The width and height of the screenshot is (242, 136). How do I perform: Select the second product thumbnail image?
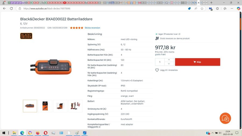(x=45, y=106)
